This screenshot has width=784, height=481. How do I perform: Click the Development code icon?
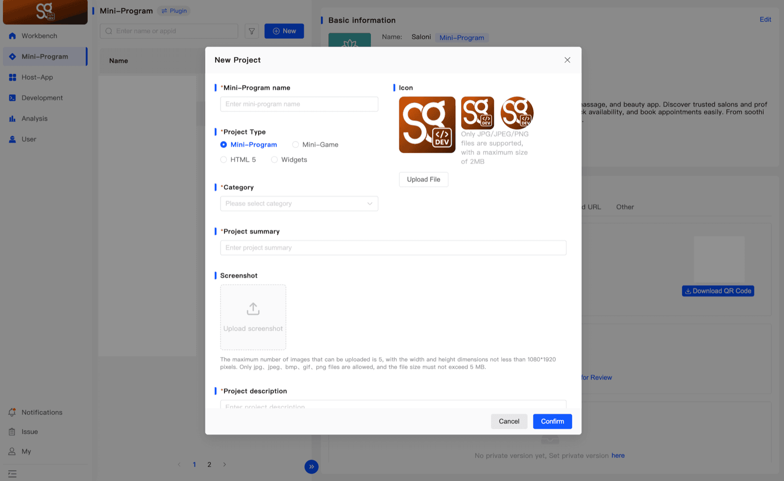pyautogui.click(x=12, y=98)
